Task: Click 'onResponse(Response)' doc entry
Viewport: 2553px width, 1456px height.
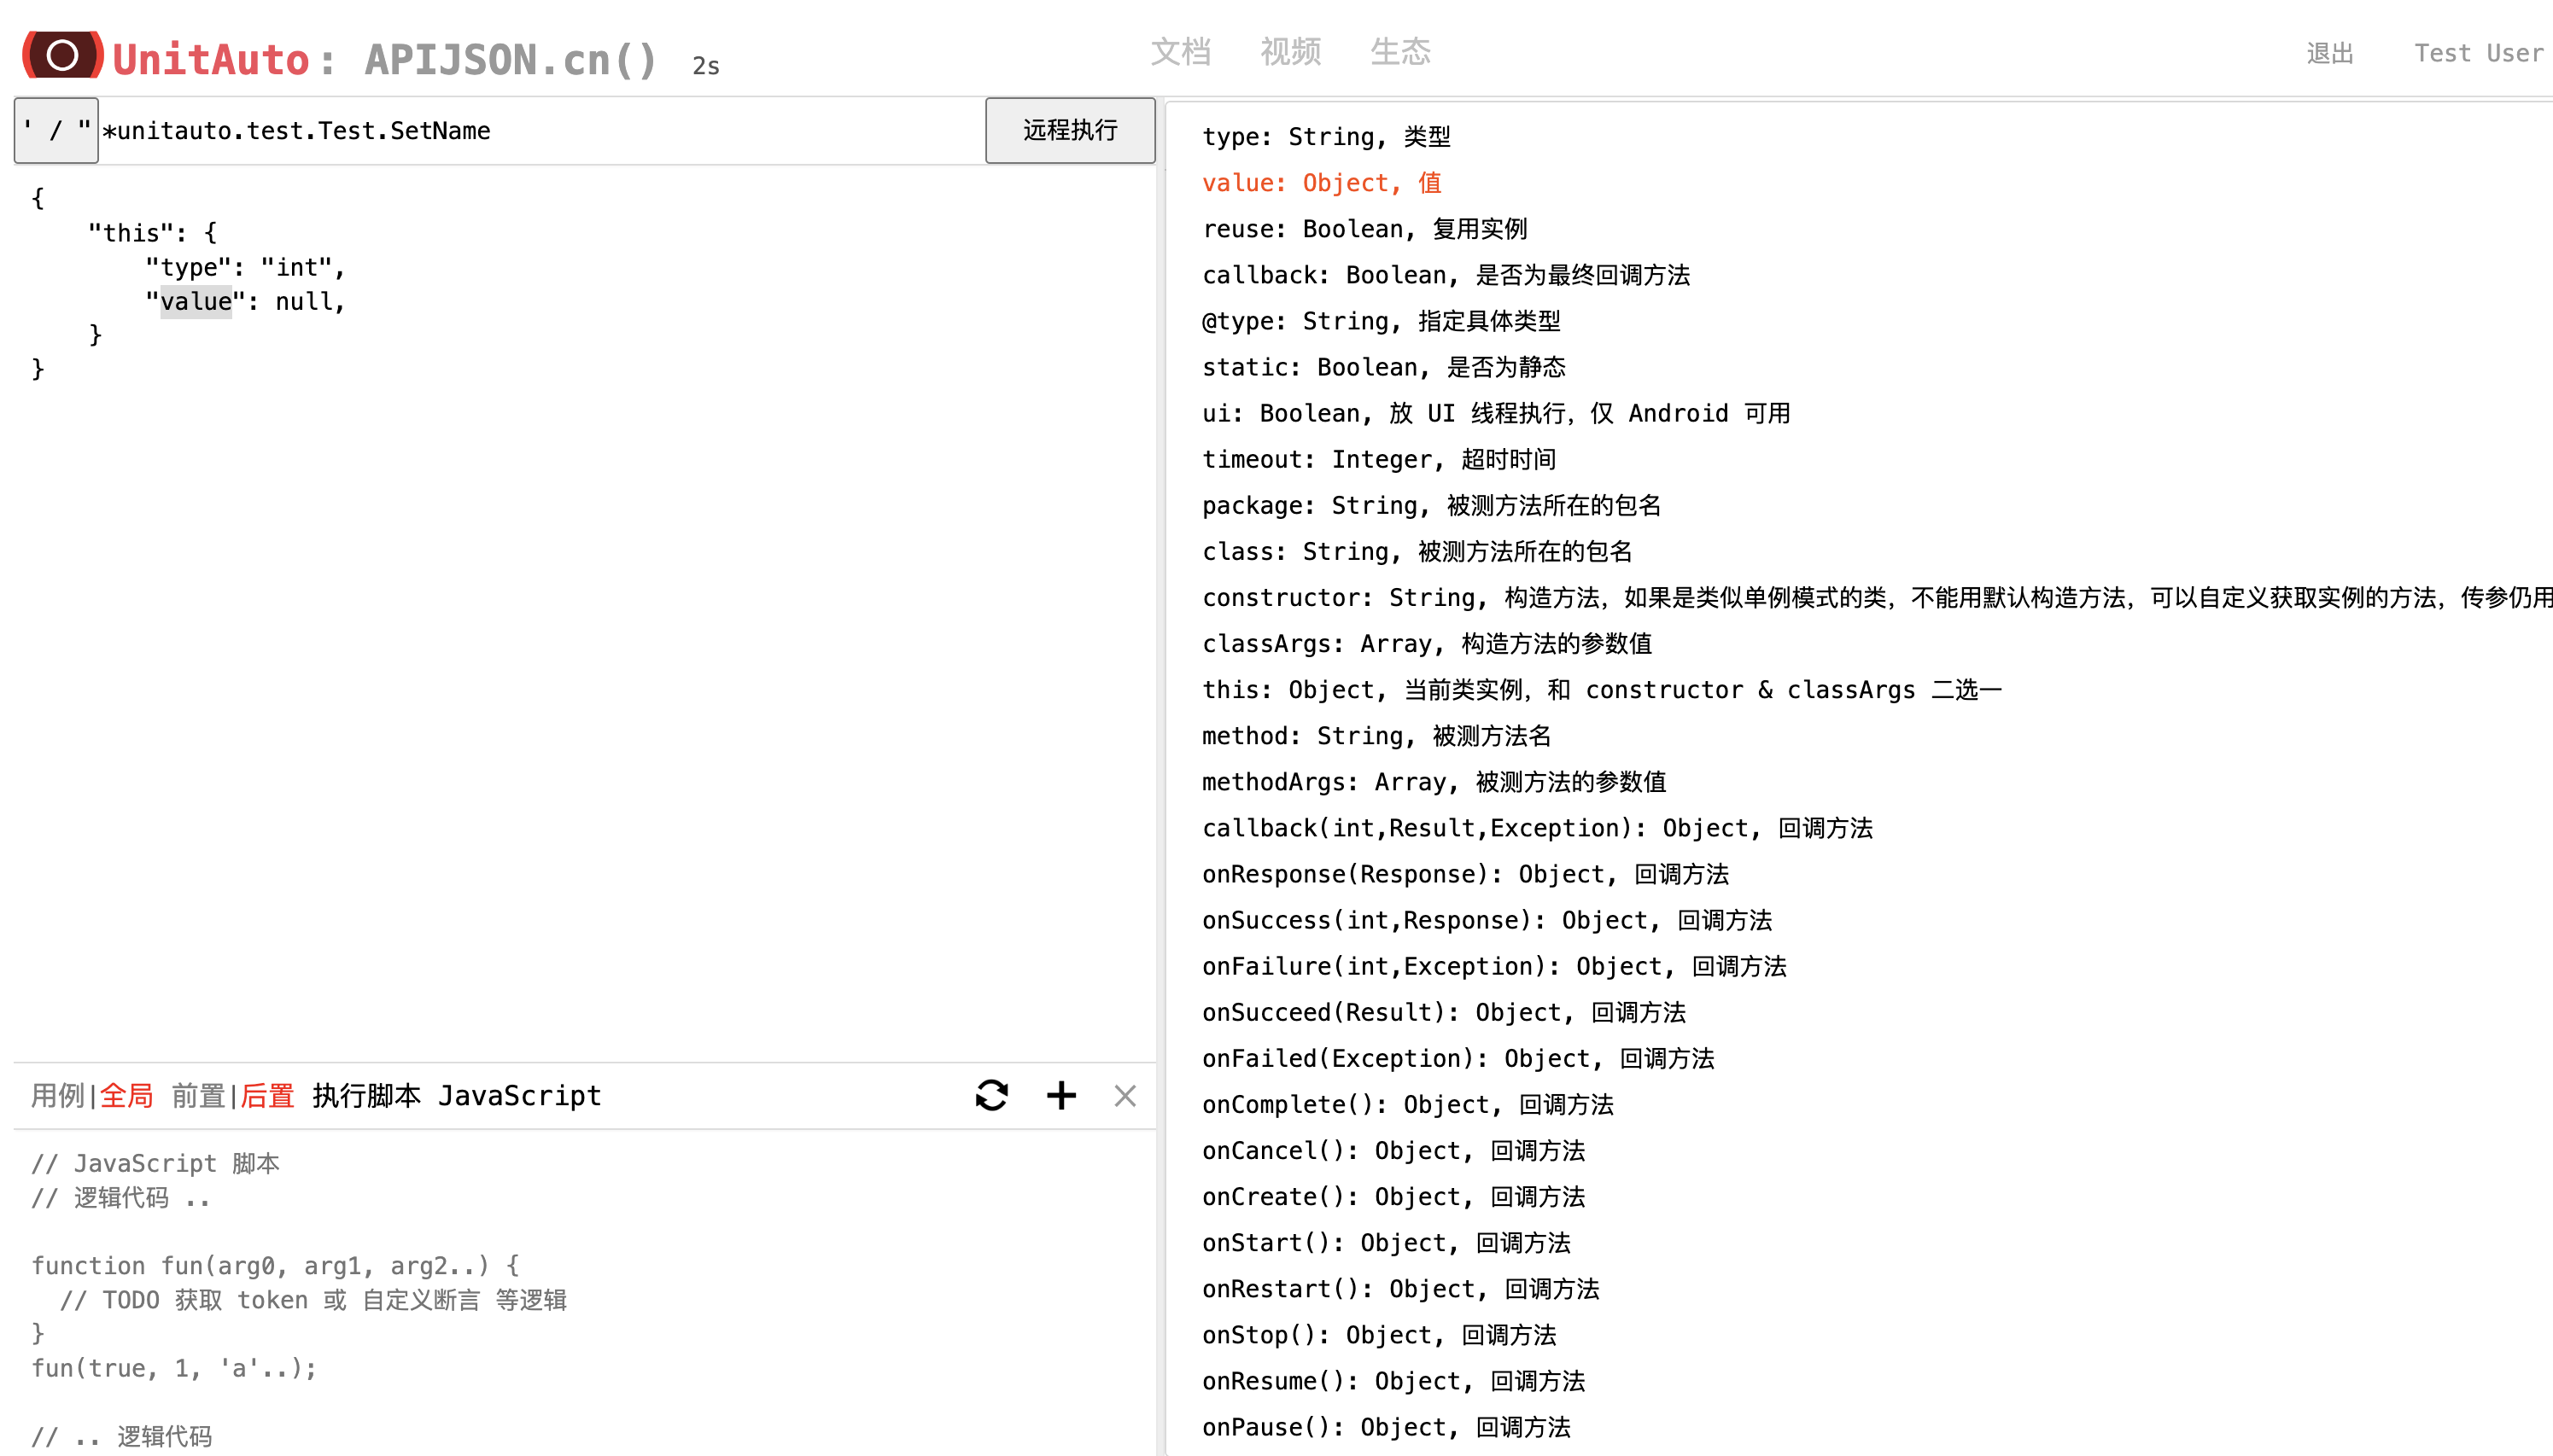Action: click(1465, 874)
